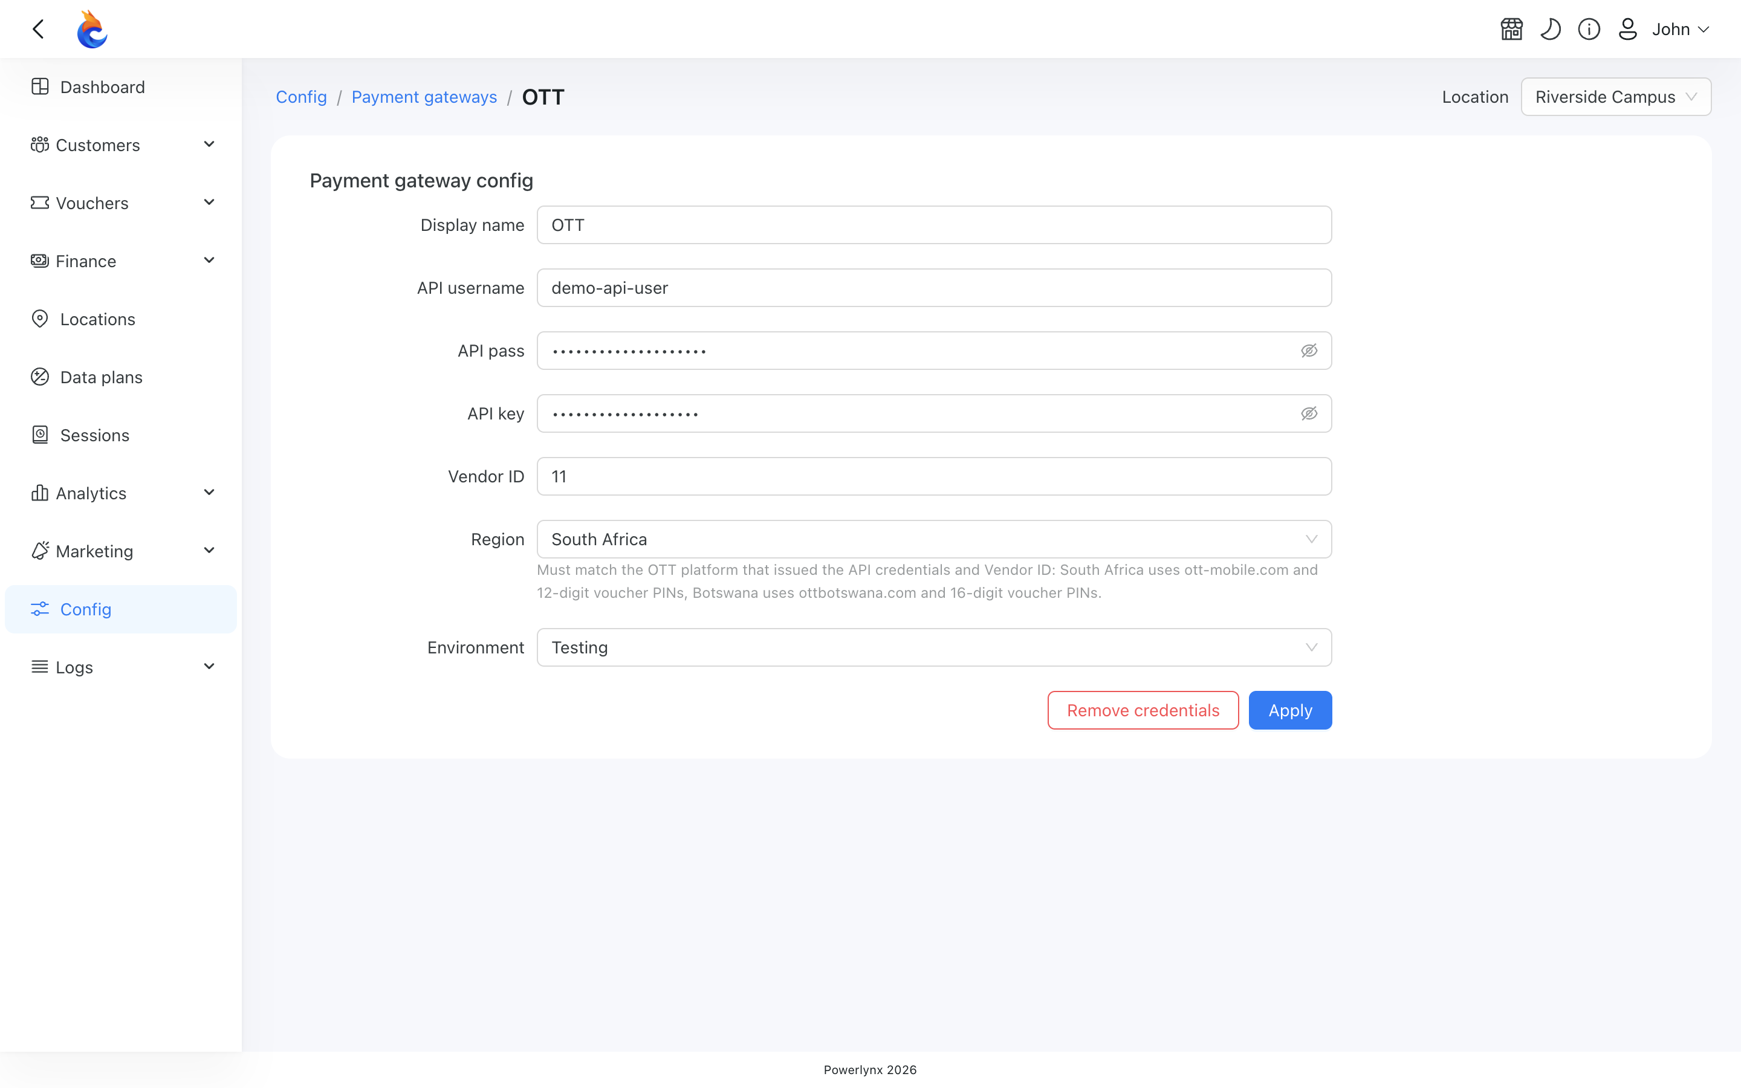Screen dimensions: 1741x1088
Task: Expand the Finance menu chevron
Action: (x=209, y=261)
